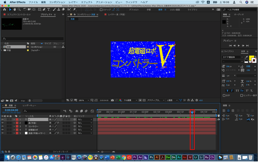Open the view layout dropdown 1画面
Screen dimensions: 258x162
(172, 100)
